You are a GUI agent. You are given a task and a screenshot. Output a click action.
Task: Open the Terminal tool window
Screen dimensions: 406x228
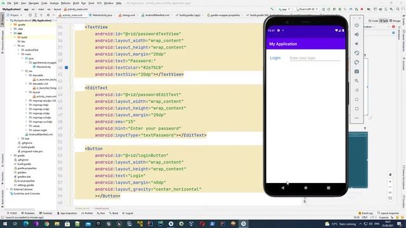click(x=46, y=213)
